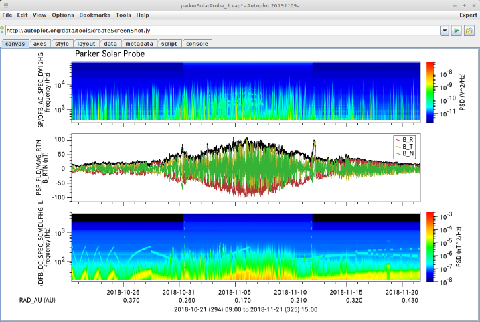Image resolution: width=480 pixels, height=322 pixels.
Task: Click the URL address input field
Action: 221,31
